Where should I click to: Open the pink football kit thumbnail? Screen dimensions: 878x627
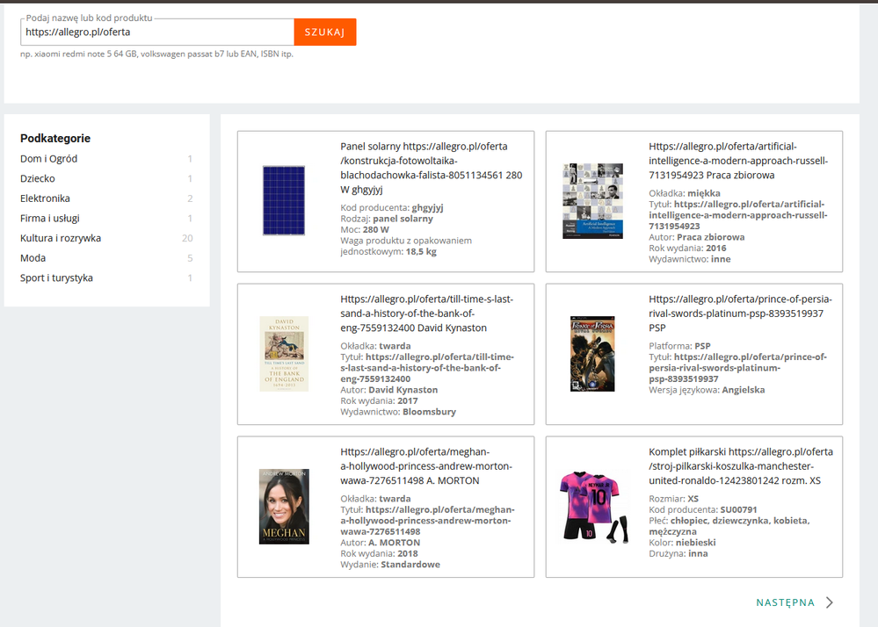click(x=592, y=507)
